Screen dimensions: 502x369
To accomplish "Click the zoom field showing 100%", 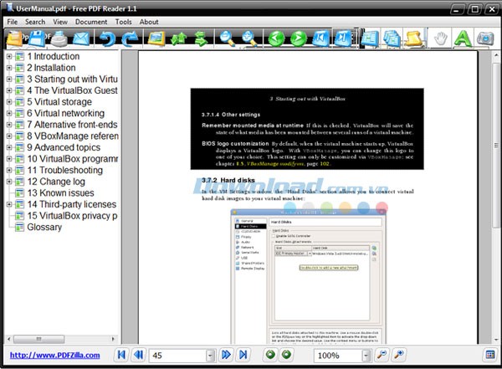I will click(x=338, y=356).
